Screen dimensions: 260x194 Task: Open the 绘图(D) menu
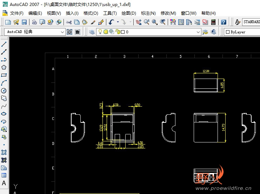129,13
